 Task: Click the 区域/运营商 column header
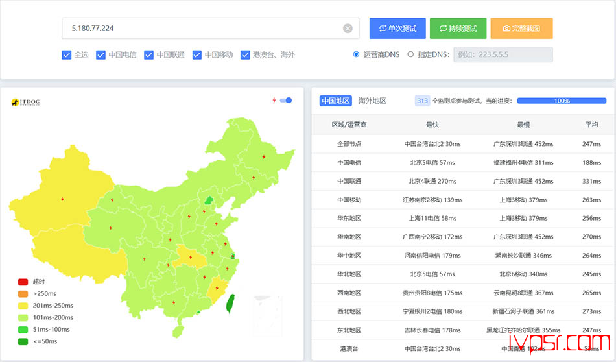pos(349,125)
